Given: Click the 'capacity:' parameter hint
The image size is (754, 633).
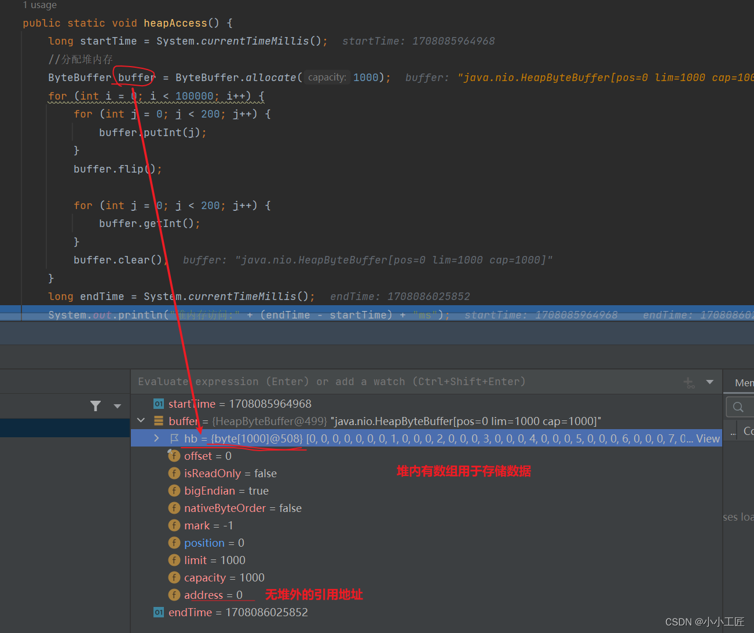Looking at the screenshot, I should click(x=327, y=78).
